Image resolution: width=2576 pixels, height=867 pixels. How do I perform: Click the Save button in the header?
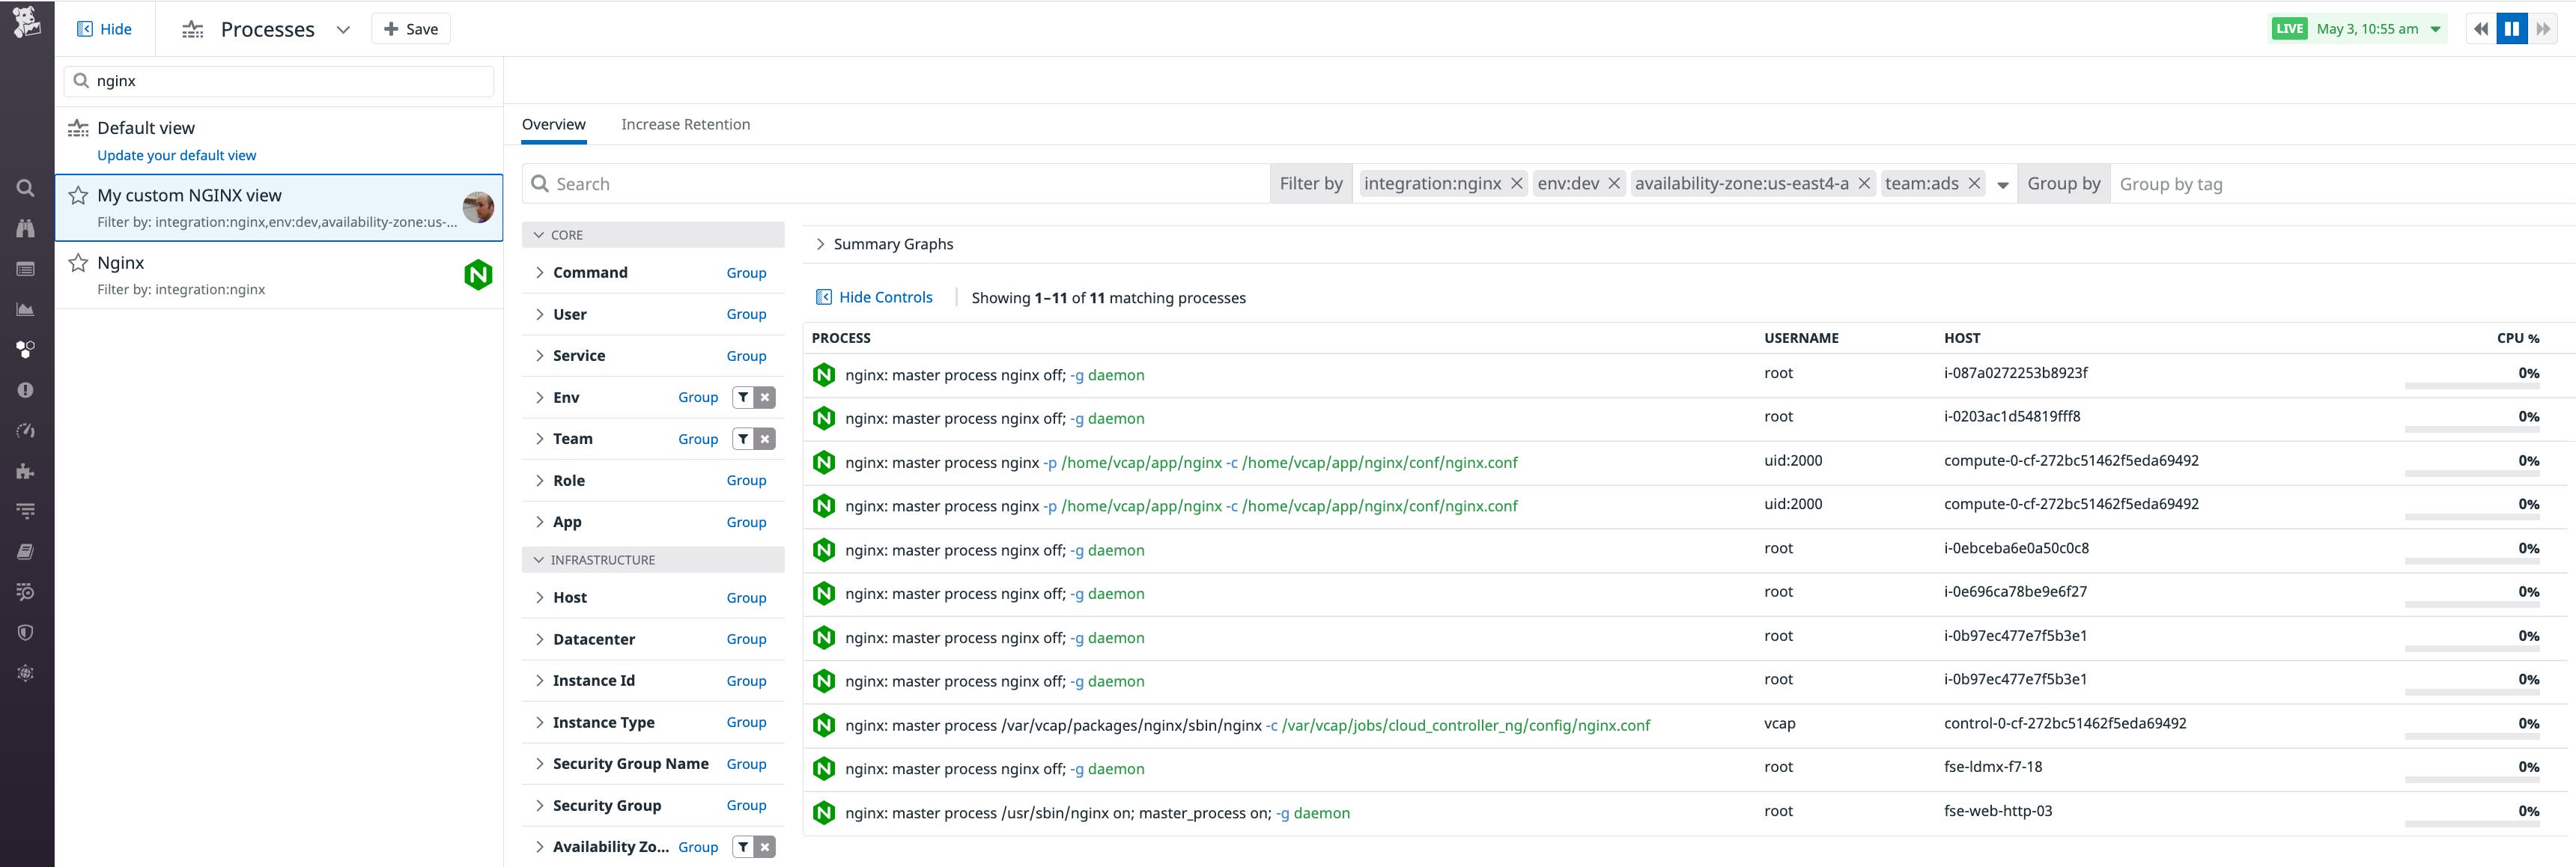[411, 28]
